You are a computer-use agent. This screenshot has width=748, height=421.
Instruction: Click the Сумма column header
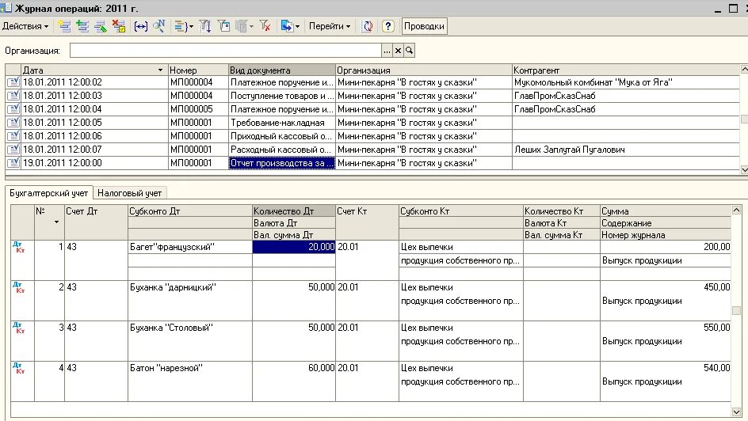[x=666, y=211]
